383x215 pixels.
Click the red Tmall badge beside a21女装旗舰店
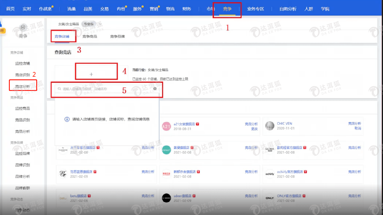point(198,123)
